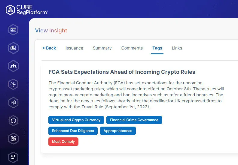The height and width of the screenshot is (165, 238).
Task: Switch to the Summary tab
Action: [x=102, y=48]
